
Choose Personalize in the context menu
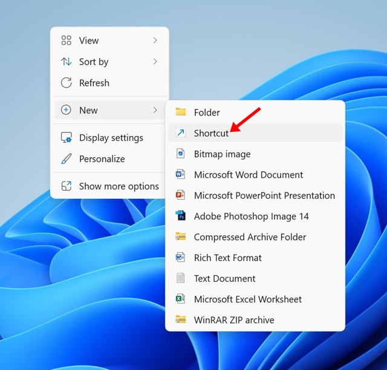tap(102, 159)
